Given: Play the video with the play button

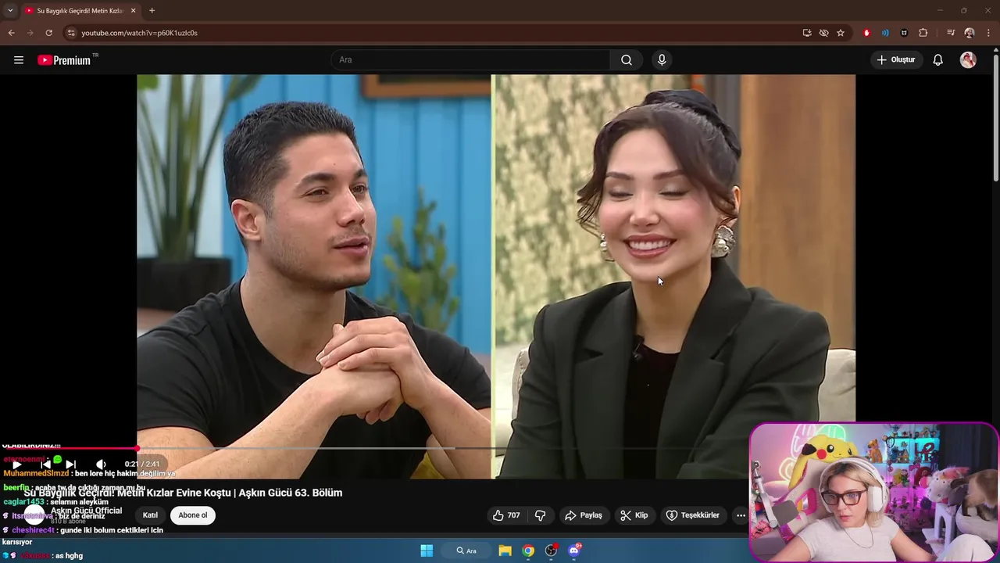Looking at the screenshot, I should point(16,464).
